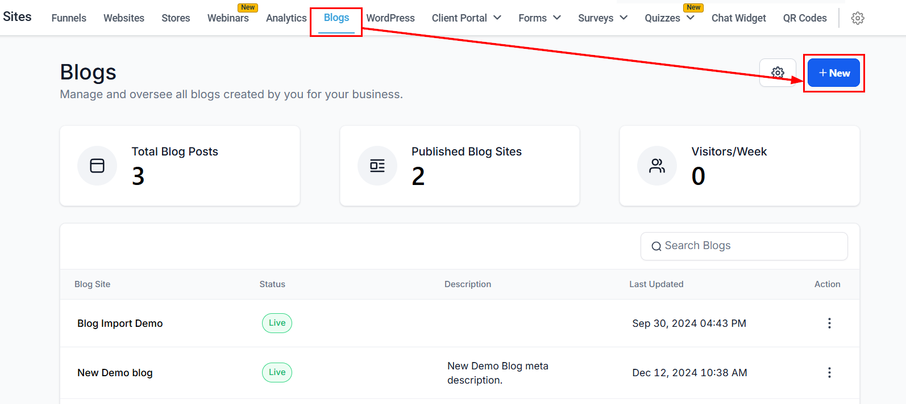Select the Blogs tab
Image resolution: width=906 pixels, height=404 pixels.
[336, 18]
